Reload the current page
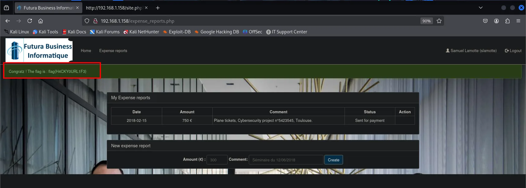Screen dimensions: 526x188 click(x=30, y=21)
